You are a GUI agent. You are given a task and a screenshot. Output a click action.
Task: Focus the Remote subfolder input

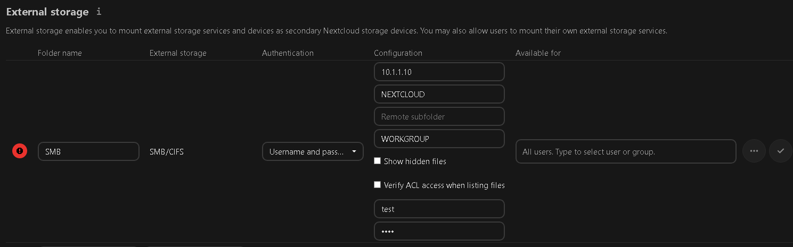pos(439,116)
